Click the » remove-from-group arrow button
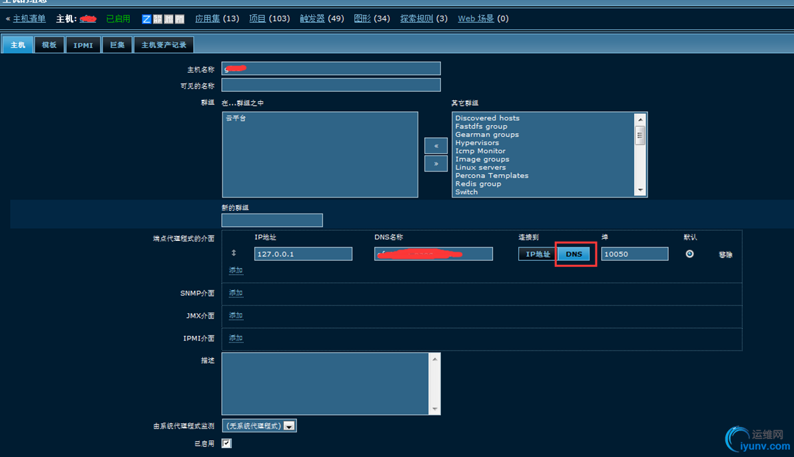This screenshot has width=794, height=457. tap(436, 164)
